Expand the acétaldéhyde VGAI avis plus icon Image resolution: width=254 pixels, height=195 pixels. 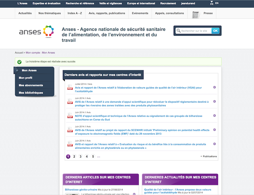tap(214, 87)
